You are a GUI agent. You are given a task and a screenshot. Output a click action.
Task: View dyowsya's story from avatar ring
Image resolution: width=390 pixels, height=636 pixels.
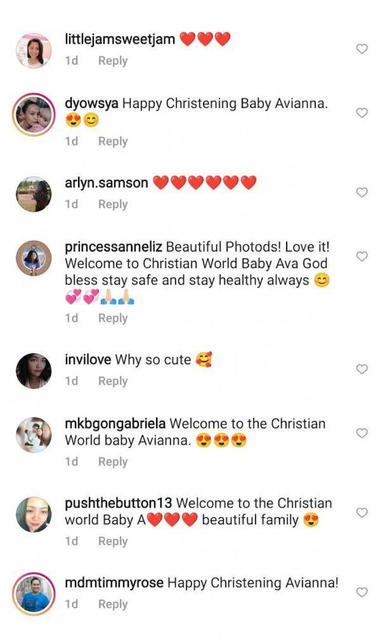[x=34, y=115]
